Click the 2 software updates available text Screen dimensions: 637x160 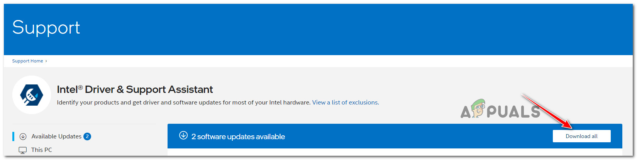coord(238,137)
